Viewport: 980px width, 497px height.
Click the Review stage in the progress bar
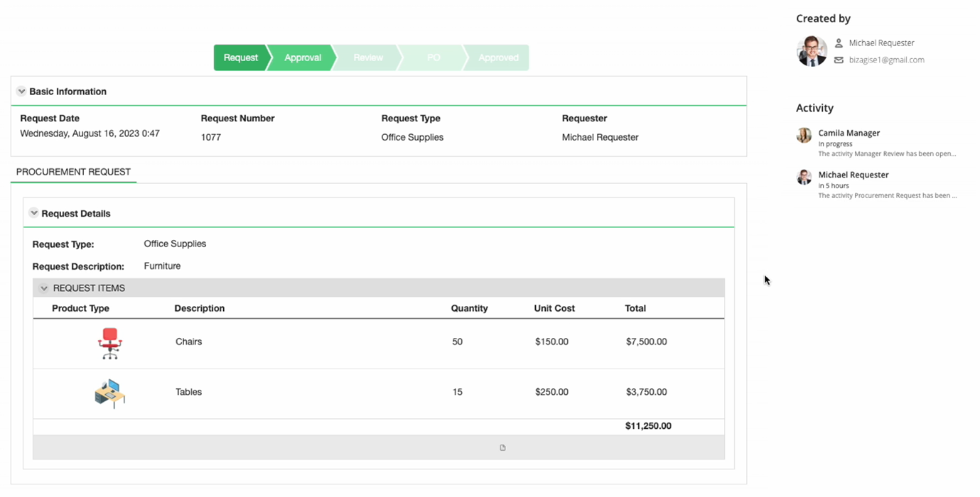[x=368, y=58]
